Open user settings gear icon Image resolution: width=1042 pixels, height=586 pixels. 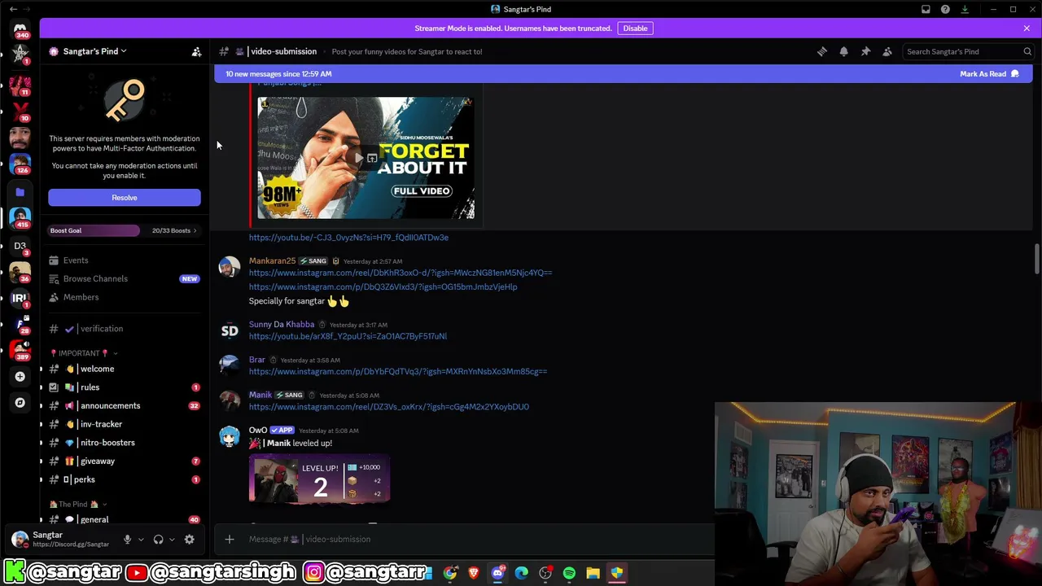point(189,539)
